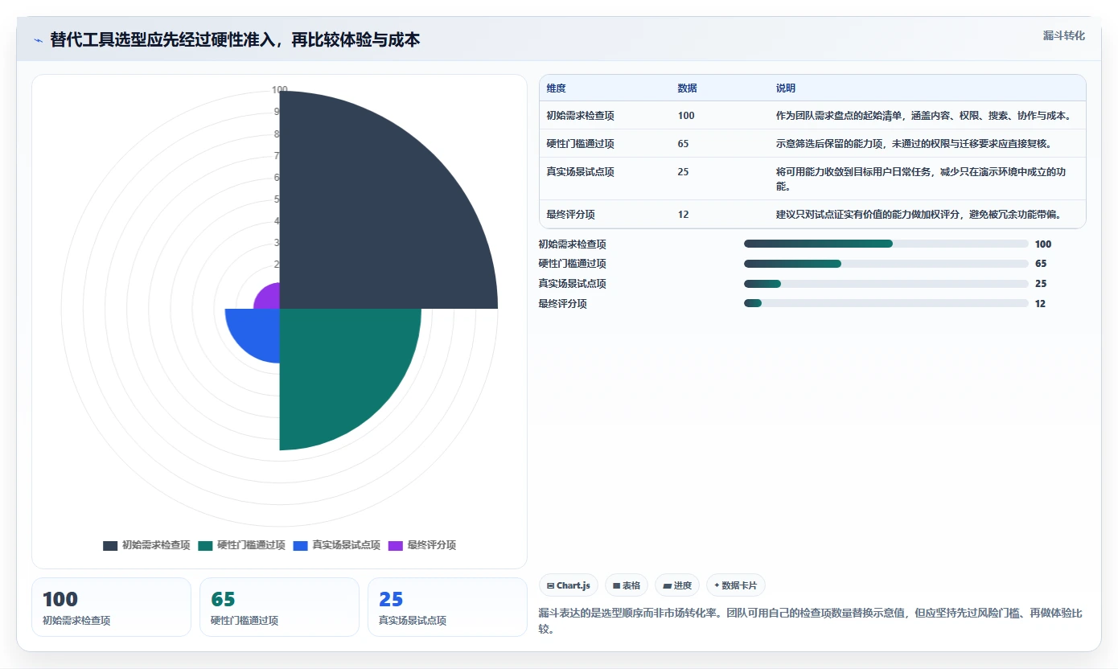
Task: Click the 100 axis label on chart
Action: coord(279,90)
